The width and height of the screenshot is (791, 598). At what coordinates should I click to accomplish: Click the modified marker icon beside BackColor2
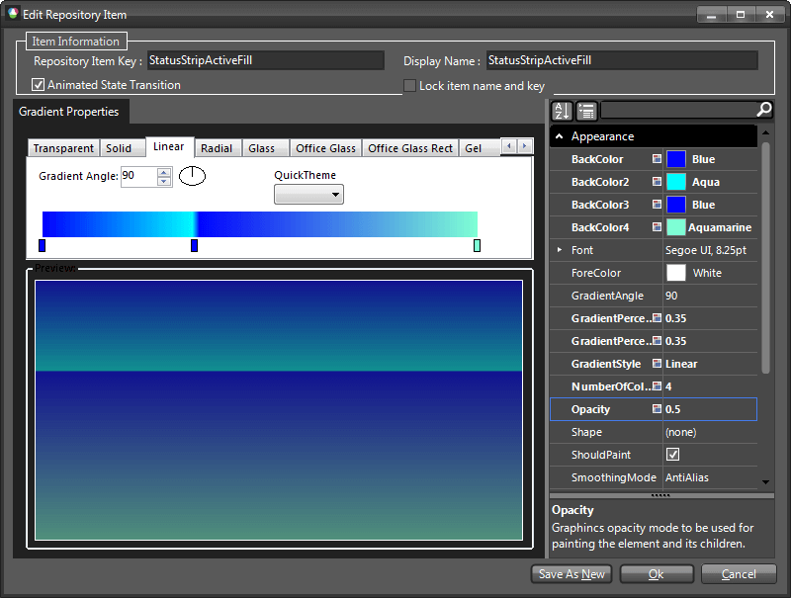[657, 182]
